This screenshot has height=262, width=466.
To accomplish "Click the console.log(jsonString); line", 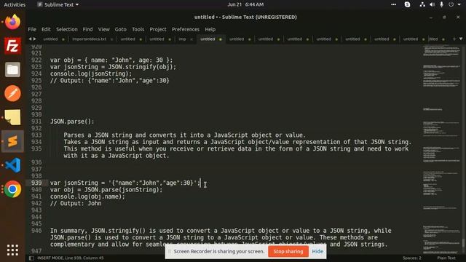I will coord(91,74).
